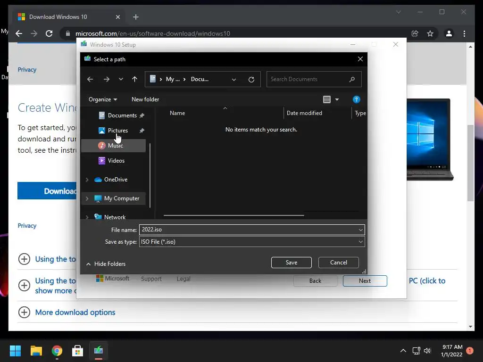
Task: Open a new Chrome tab
Action: (135, 17)
